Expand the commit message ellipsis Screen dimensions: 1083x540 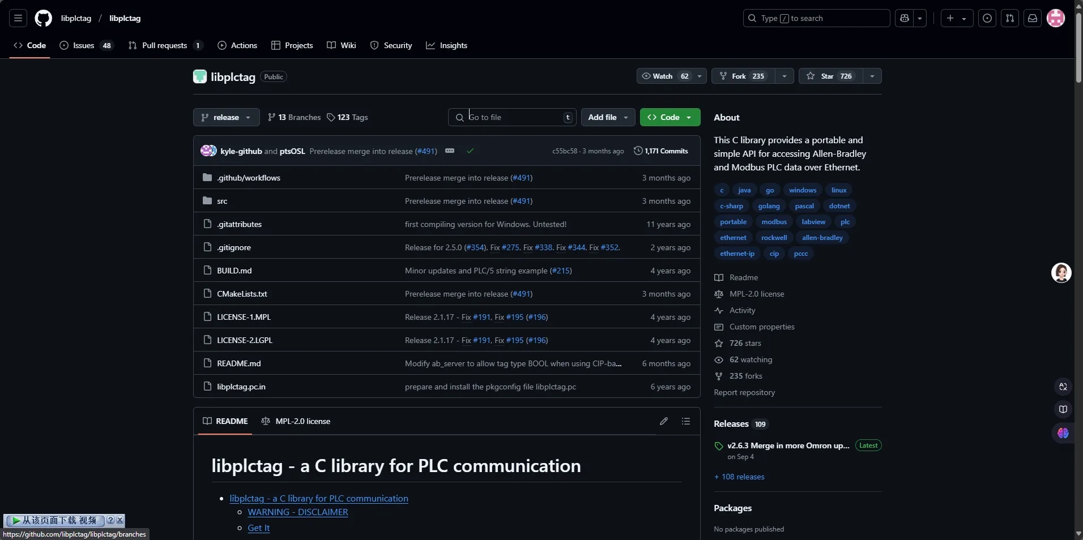pos(450,151)
